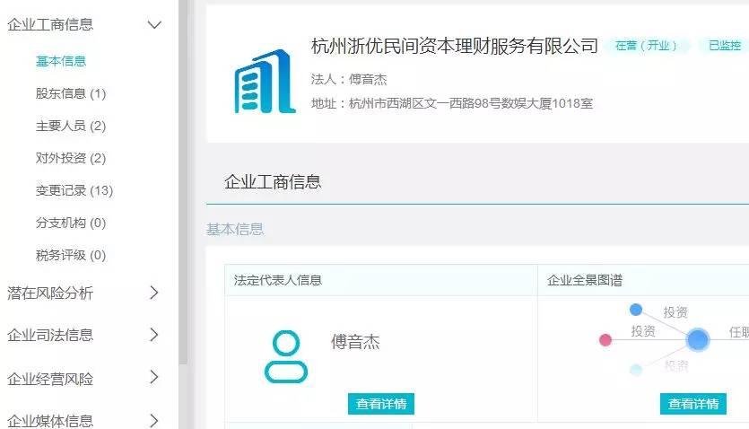Click the faded light-blue bottom graph node
Image resolution: width=749 pixels, height=429 pixels.
point(636,369)
